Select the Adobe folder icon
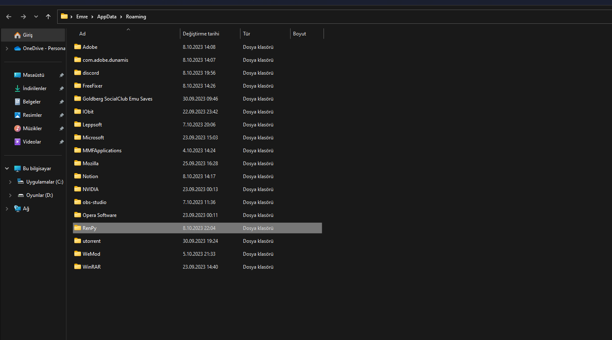The image size is (612, 340). 78,47
